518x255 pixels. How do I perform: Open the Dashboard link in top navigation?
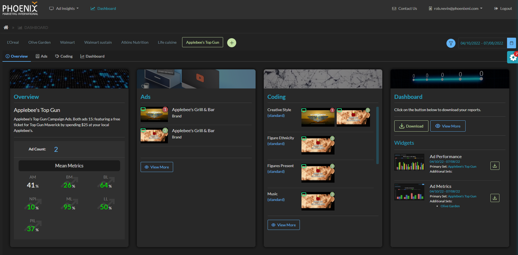[x=103, y=8]
